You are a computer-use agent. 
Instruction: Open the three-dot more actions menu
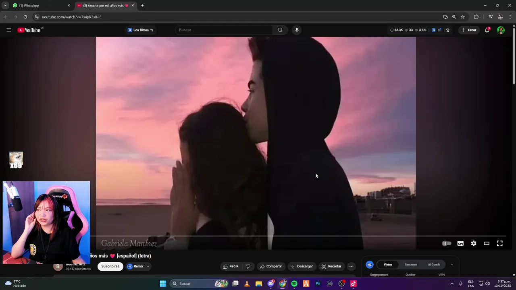coord(351,266)
